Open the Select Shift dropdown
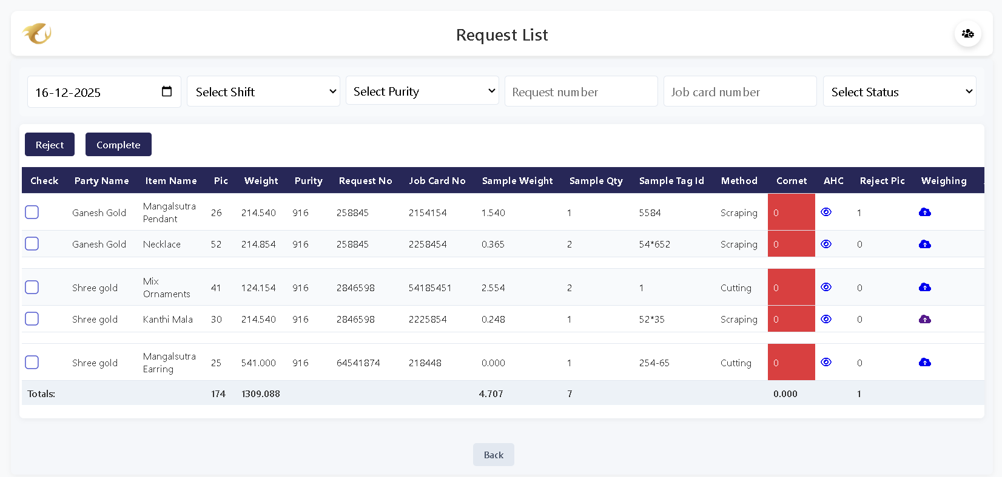 click(263, 91)
